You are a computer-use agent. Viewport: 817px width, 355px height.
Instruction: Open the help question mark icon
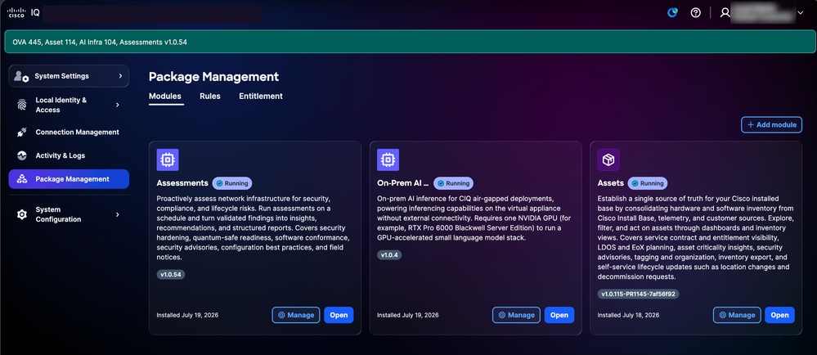click(696, 13)
